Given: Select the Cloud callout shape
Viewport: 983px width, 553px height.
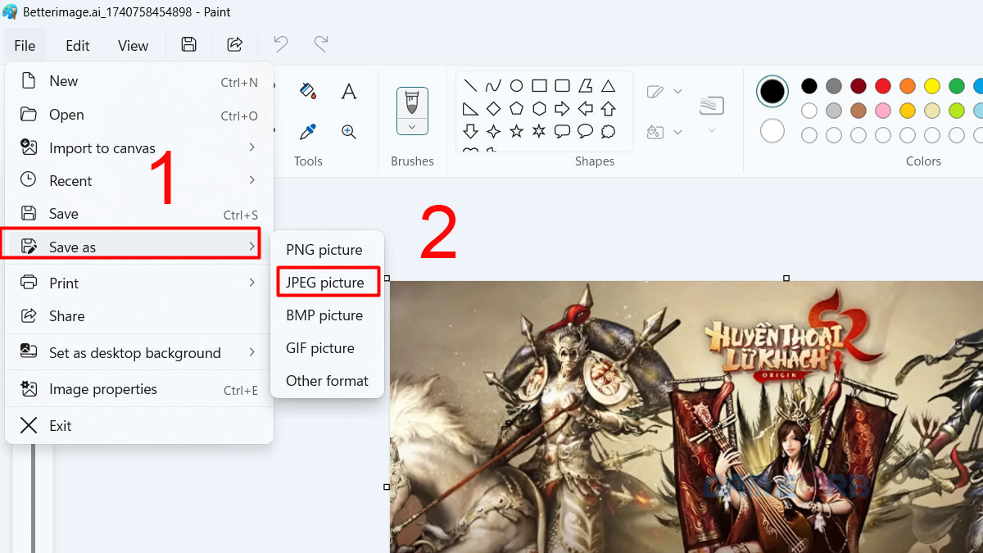Looking at the screenshot, I should tap(608, 131).
